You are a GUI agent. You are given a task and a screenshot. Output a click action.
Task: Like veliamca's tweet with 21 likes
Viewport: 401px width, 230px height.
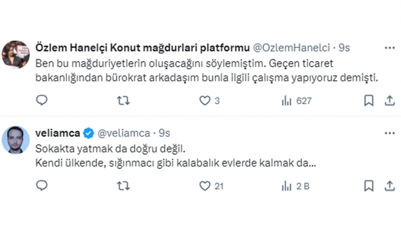tap(205, 186)
